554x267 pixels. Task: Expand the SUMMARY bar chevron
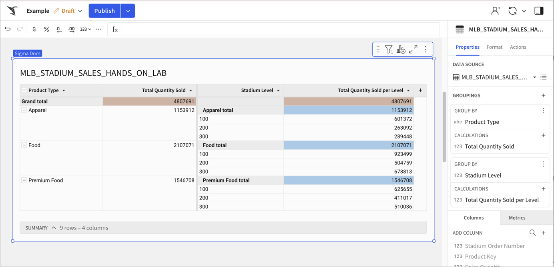click(54, 228)
